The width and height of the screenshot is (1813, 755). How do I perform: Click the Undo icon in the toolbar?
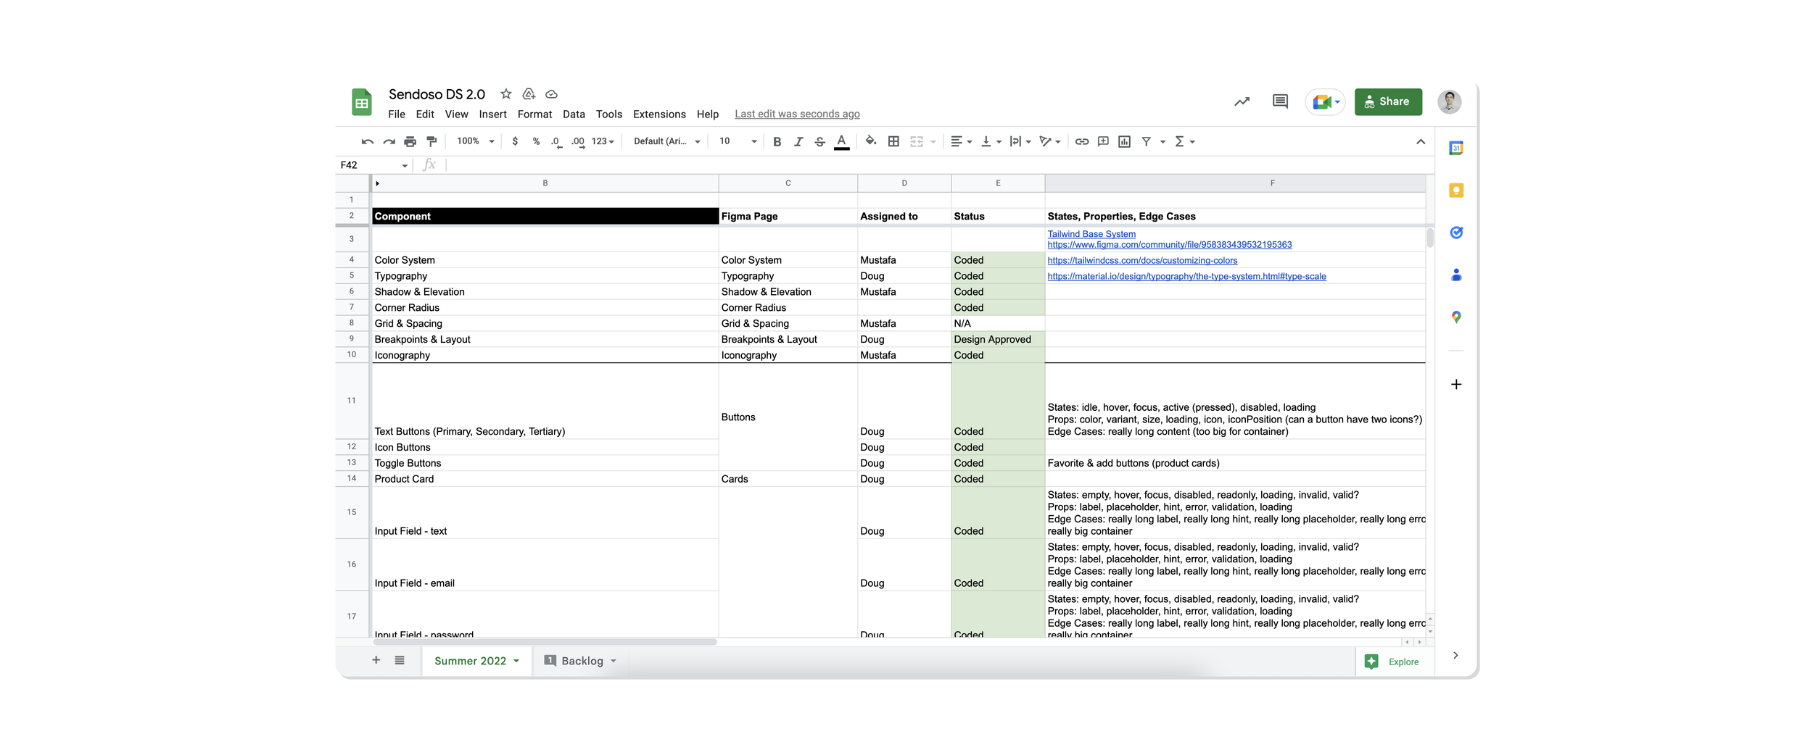(x=368, y=141)
